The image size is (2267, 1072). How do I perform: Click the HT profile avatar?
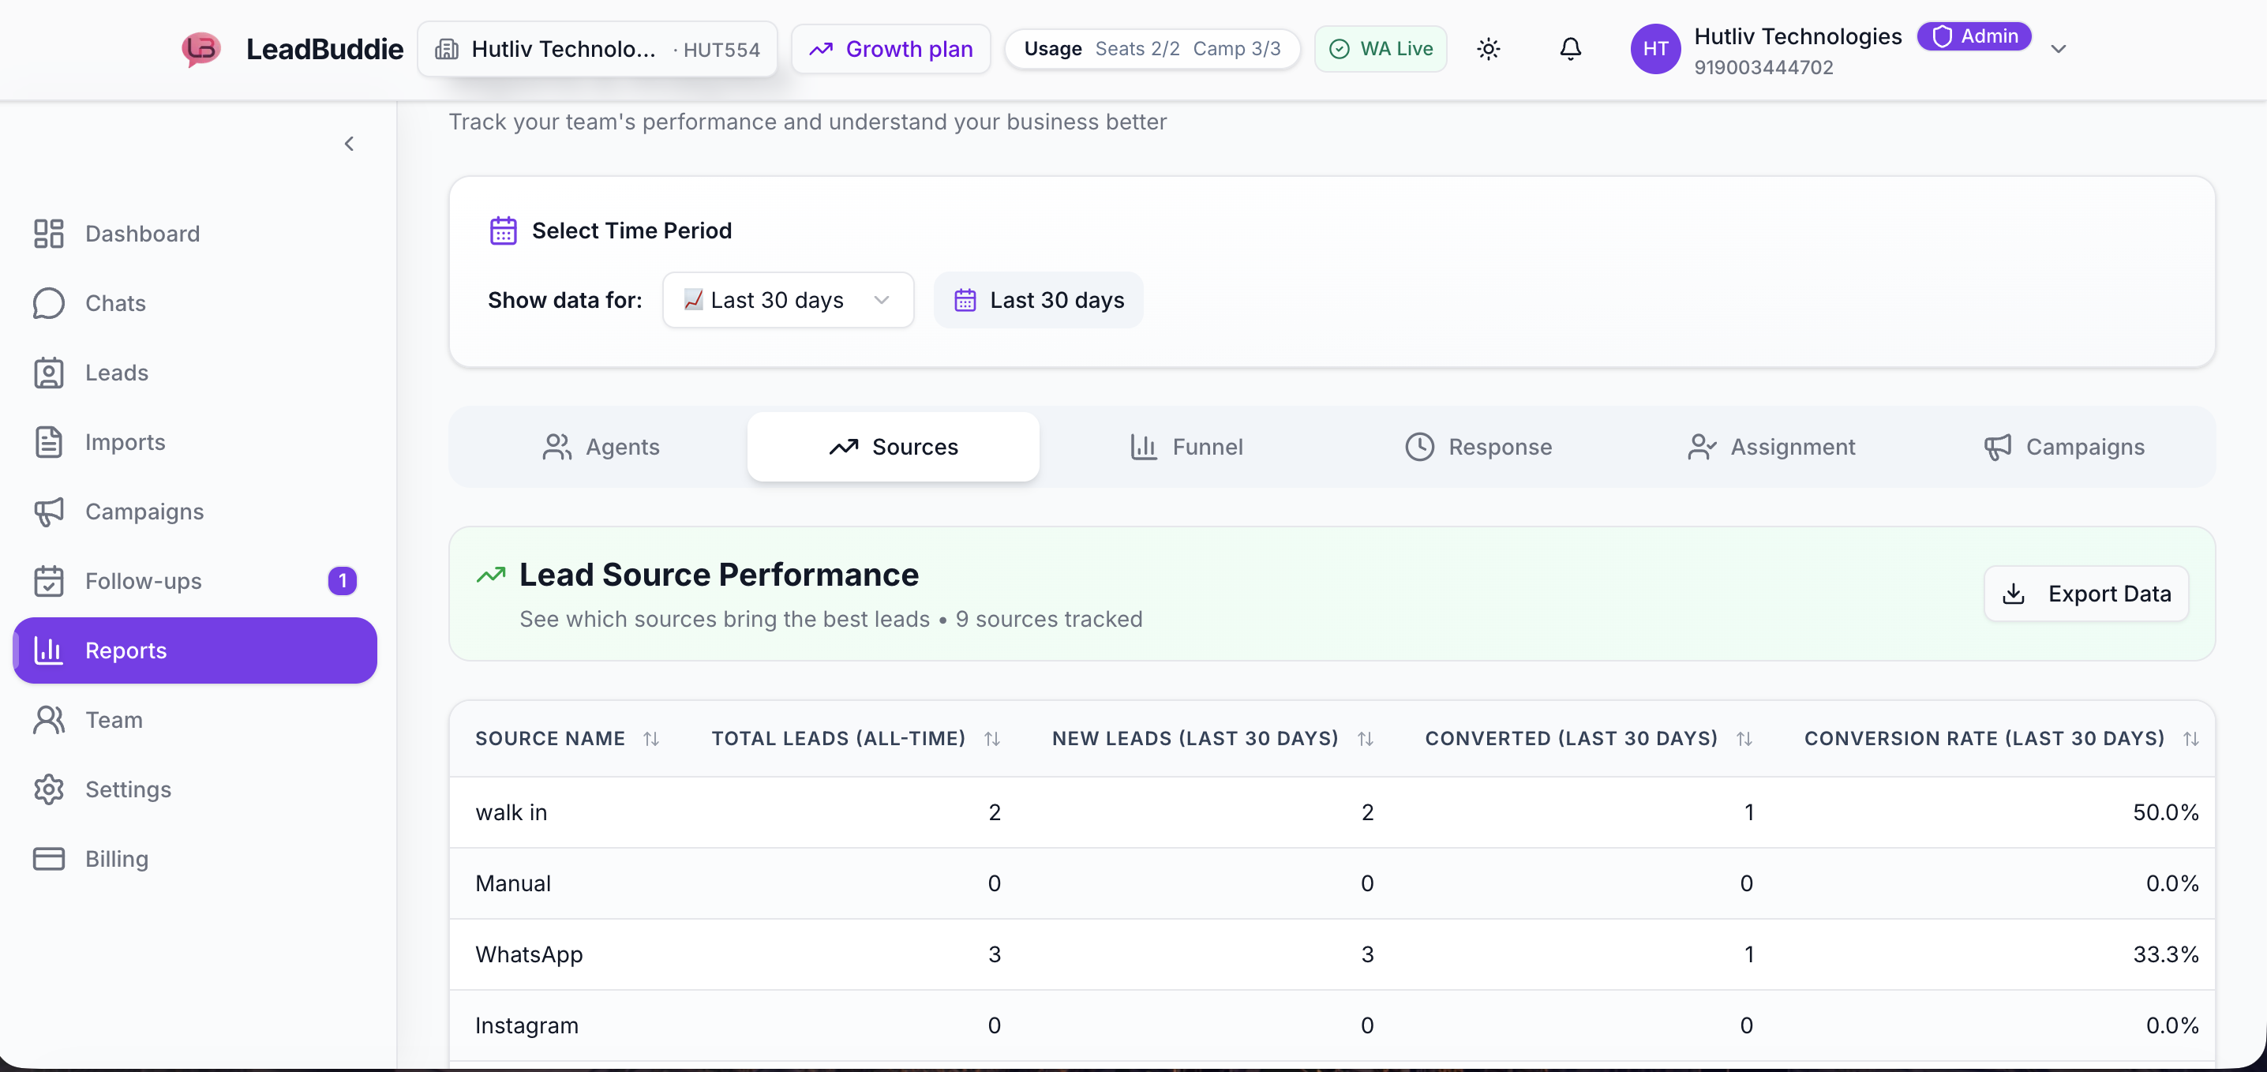click(1654, 49)
